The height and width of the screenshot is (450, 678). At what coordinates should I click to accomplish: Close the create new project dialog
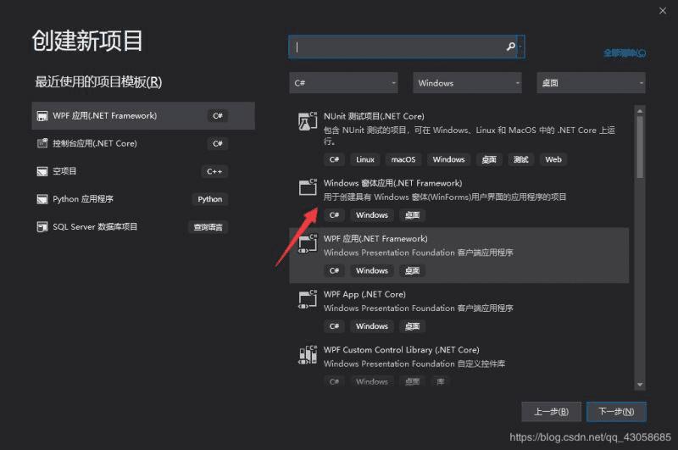click(663, 11)
